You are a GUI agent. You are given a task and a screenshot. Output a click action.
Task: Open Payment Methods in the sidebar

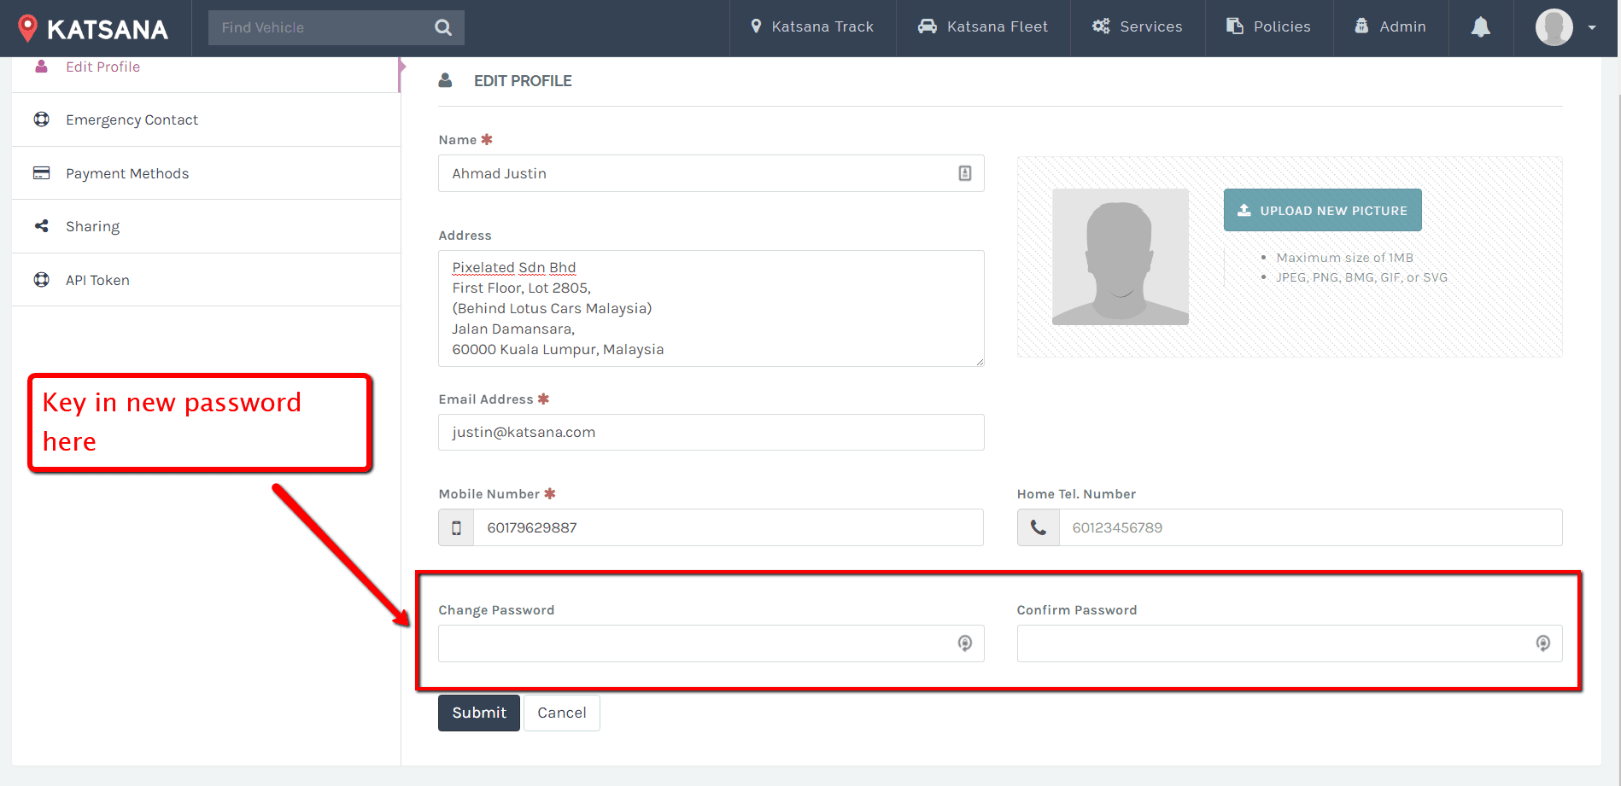point(127,174)
